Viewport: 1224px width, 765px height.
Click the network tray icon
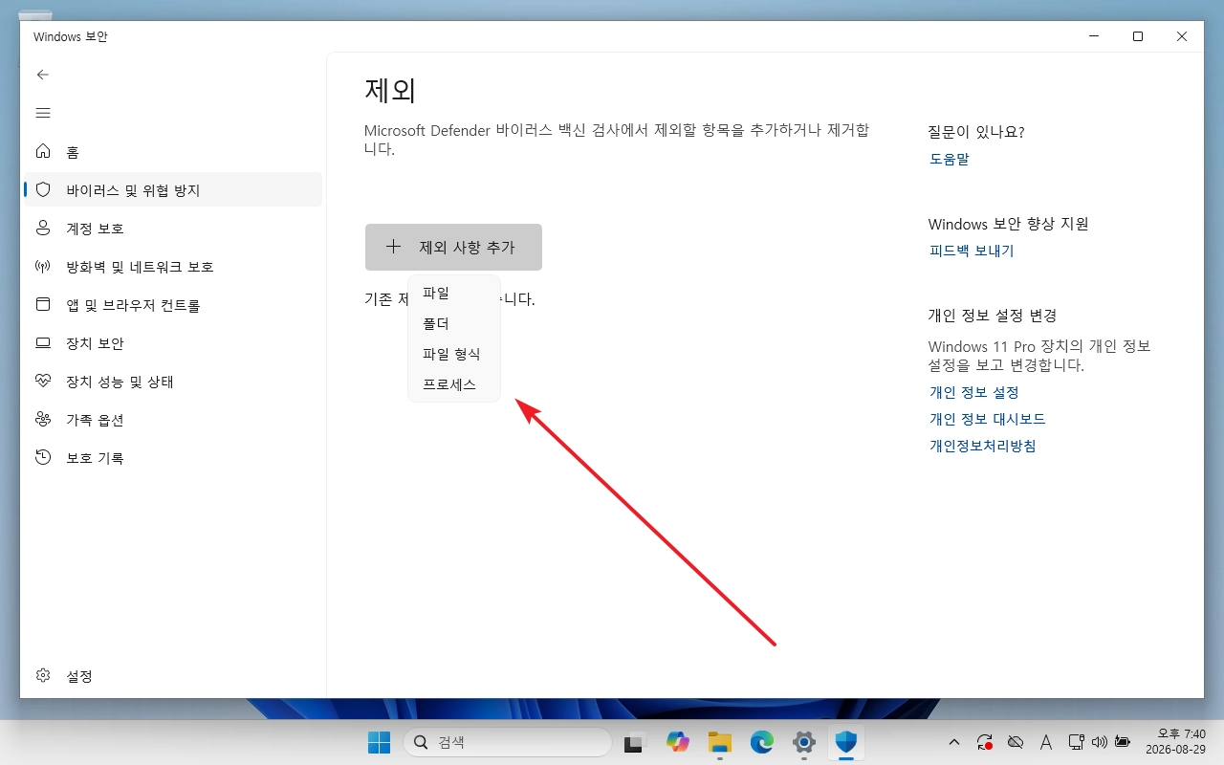pyautogui.click(x=1076, y=742)
